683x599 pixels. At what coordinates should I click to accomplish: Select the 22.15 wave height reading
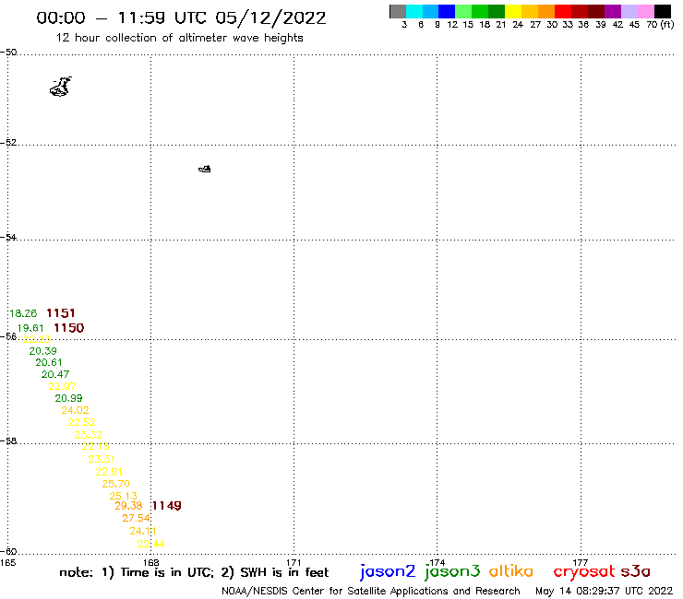click(95, 446)
